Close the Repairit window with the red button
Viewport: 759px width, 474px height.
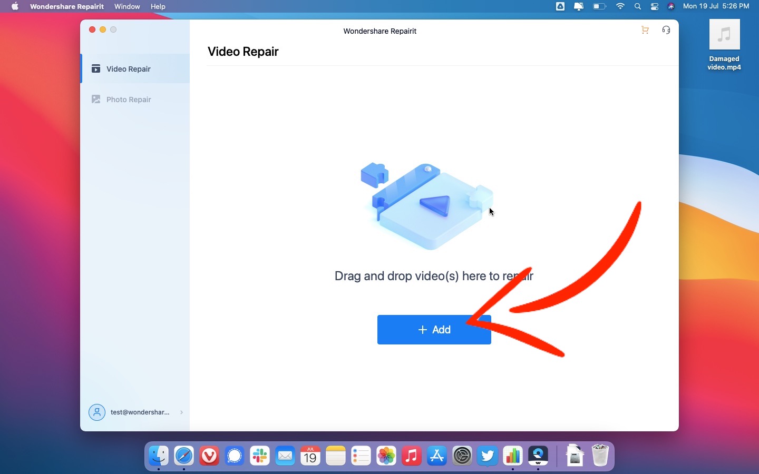coord(92,29)
